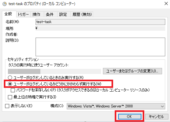Click the user account display field
The image size is (170, 122).
pos(54,71)
